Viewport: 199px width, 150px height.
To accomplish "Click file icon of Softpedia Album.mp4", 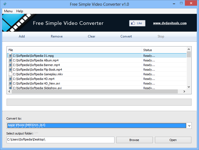I will click(11, 60).
